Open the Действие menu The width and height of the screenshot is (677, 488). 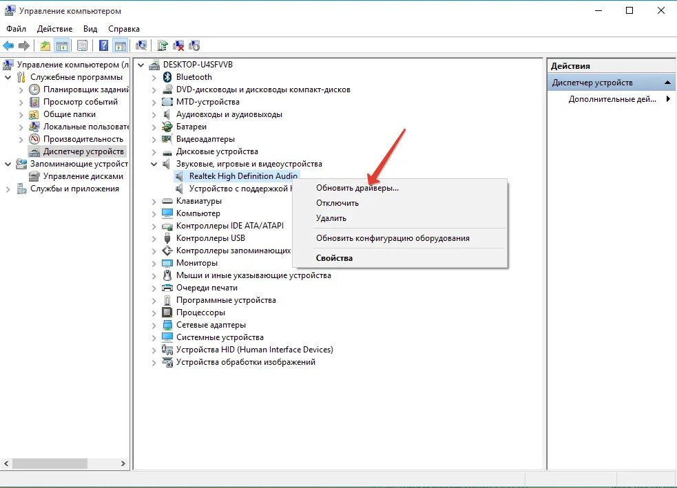pos(54,29)
